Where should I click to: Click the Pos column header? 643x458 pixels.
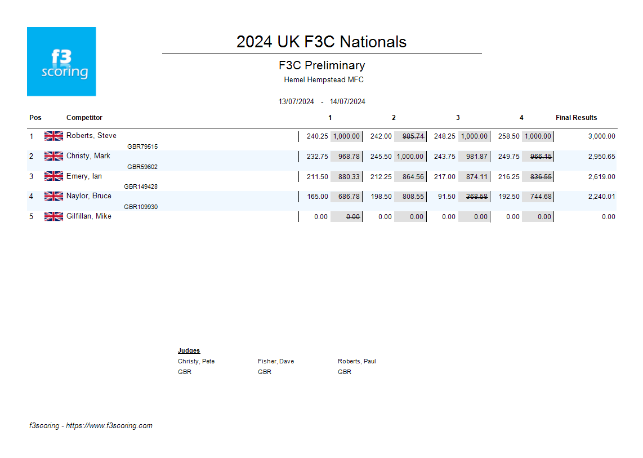click(35, 118)
